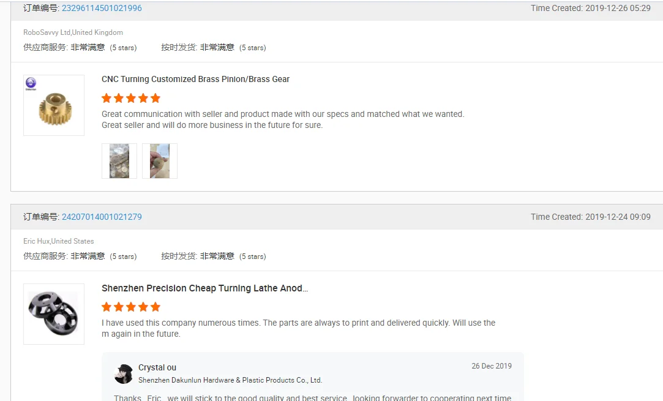Click the Time Created 2019-12-26 05:29 timestamp

590,9
